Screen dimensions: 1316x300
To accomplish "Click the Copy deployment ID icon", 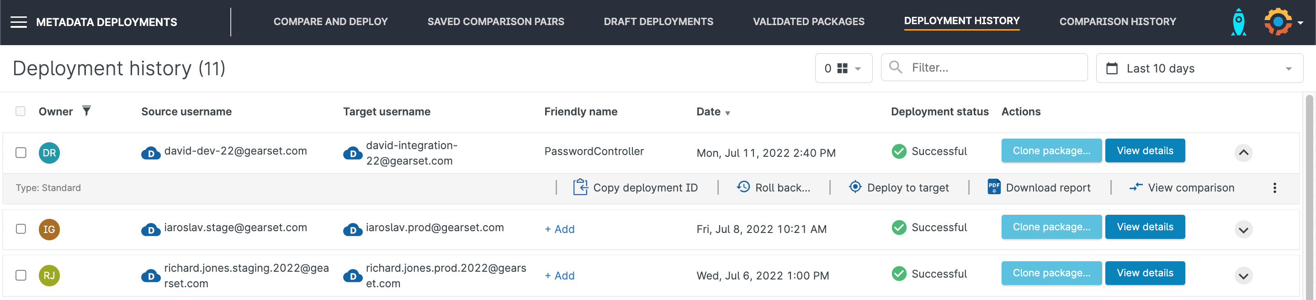I will [580, 187].
